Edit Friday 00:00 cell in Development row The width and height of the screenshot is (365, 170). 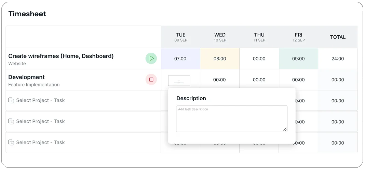point(298,80)
